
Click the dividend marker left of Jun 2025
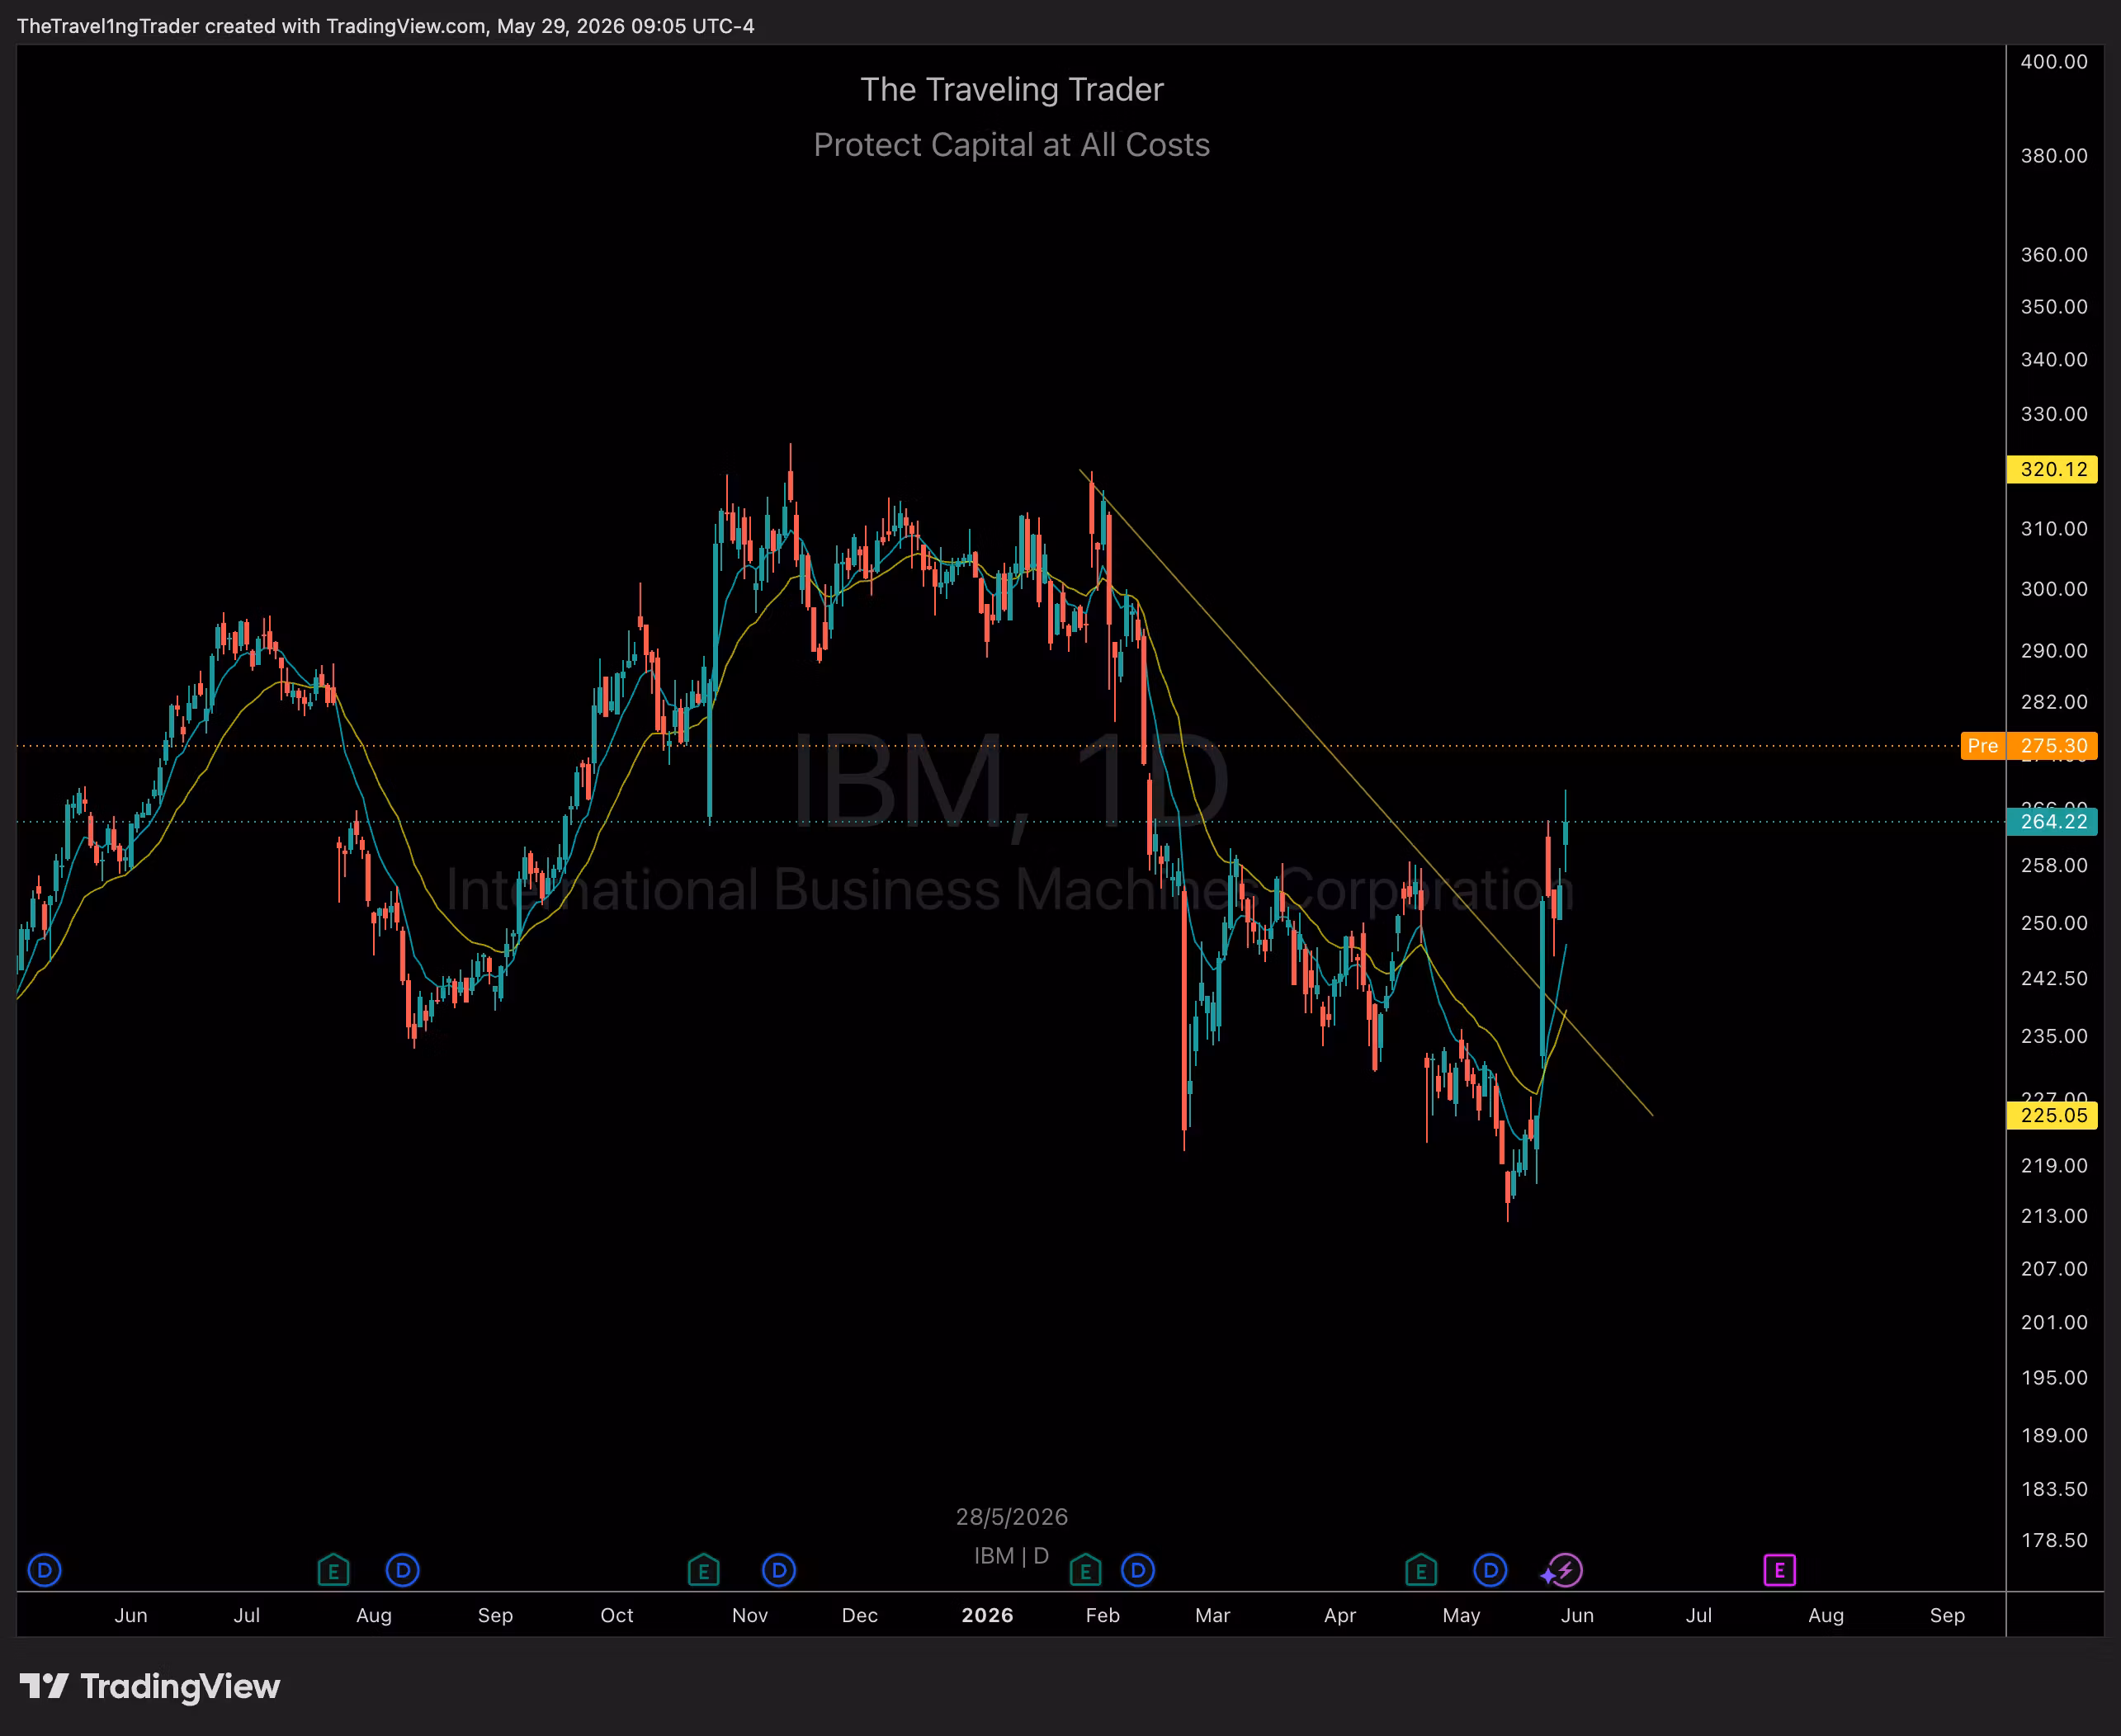[x=44, y=1570]
